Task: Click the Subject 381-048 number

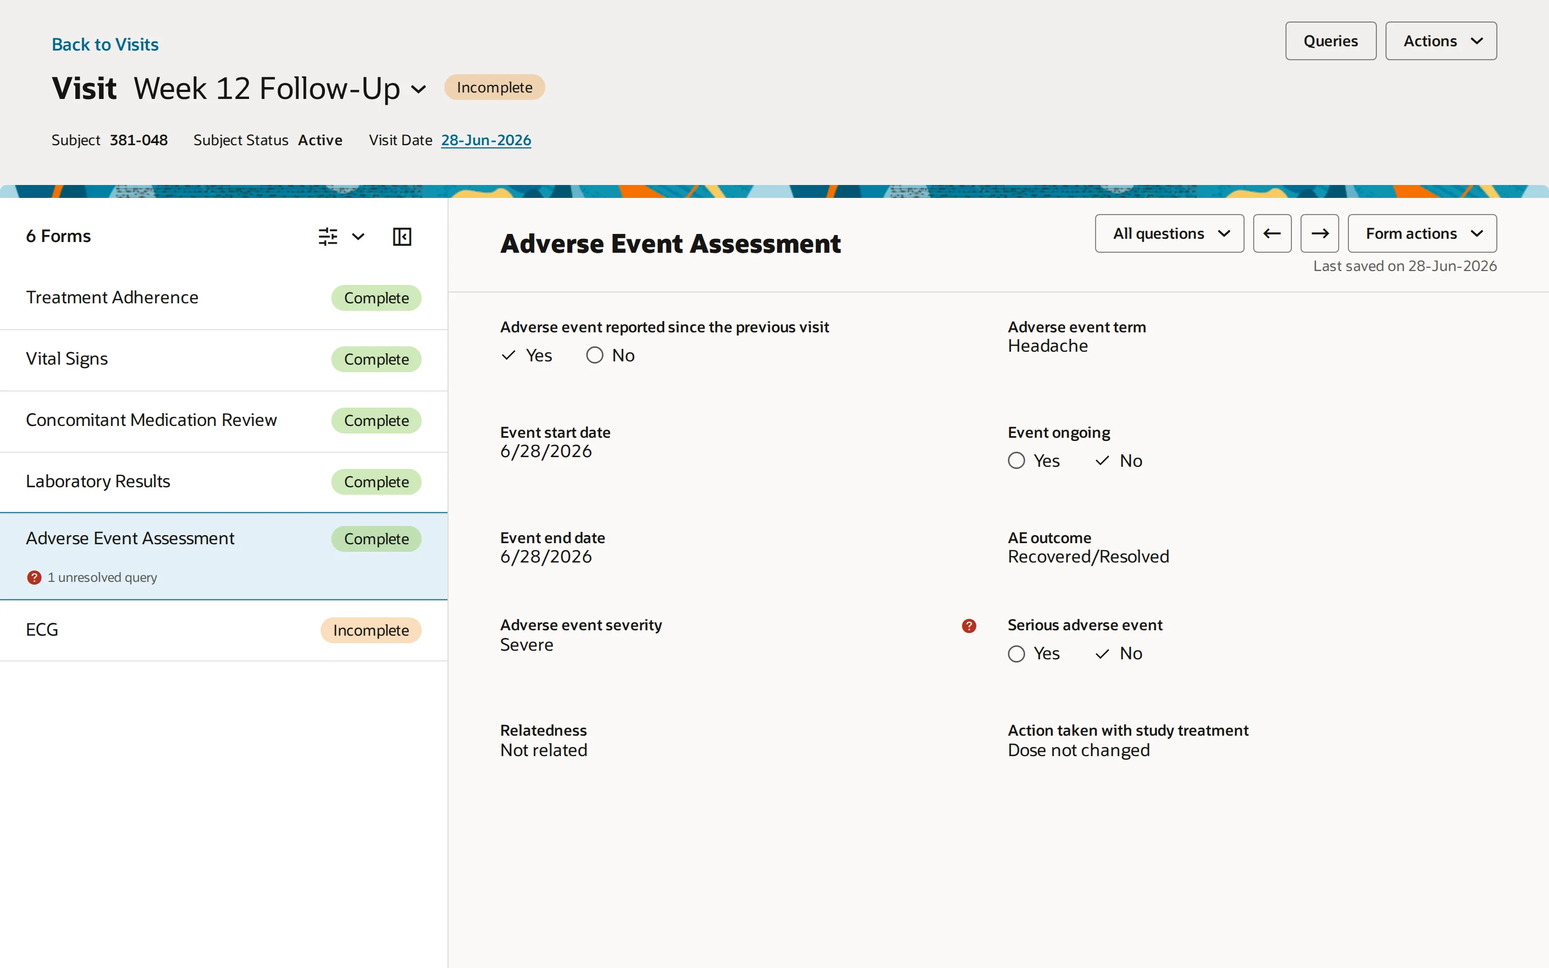Action: pos(139,140)
